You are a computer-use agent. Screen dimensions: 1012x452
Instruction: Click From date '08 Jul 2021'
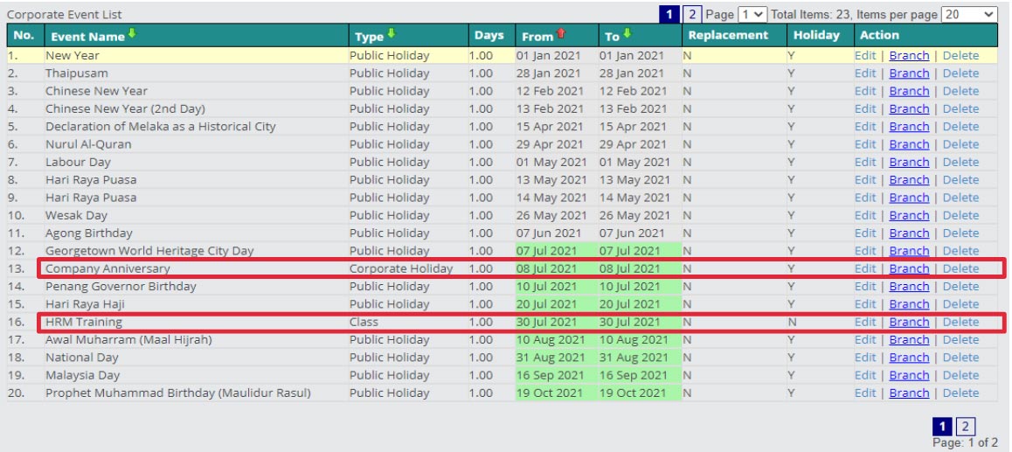pyautogui.click(x=547, y=268)
